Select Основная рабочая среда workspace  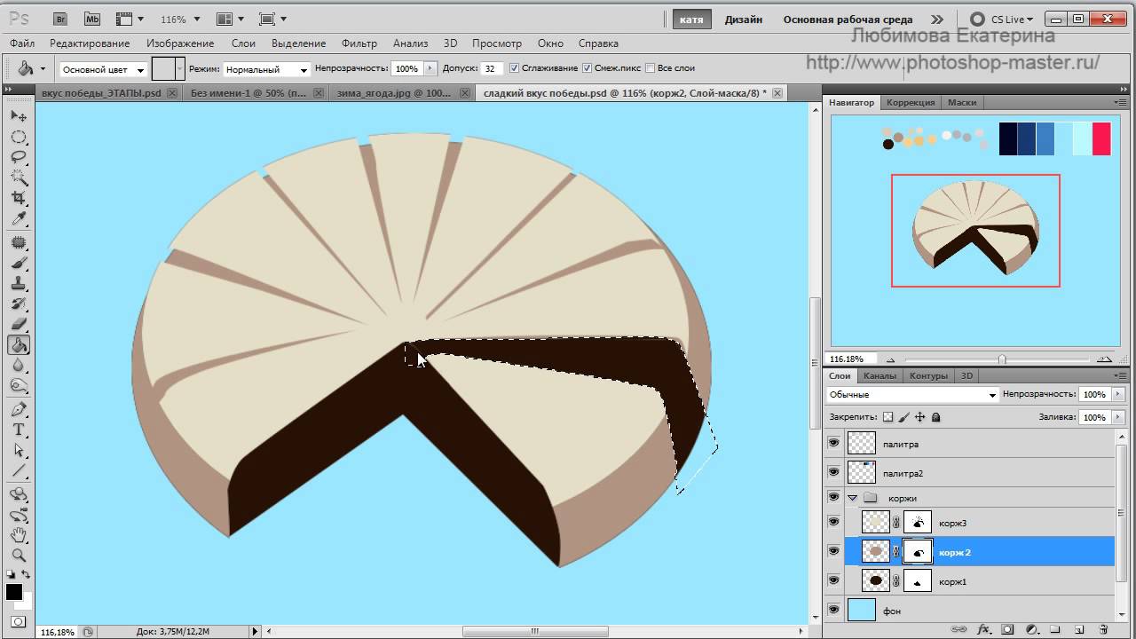(x=848, y=19)
